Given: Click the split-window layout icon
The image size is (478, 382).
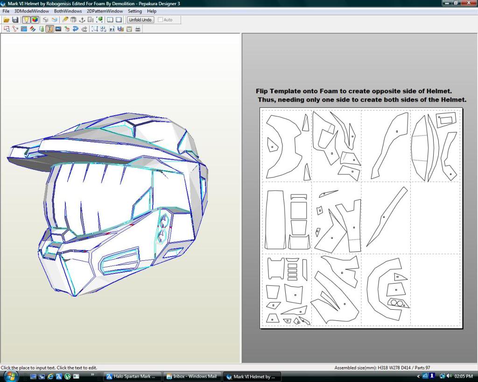Looking at the screenshot, I should point(110,20).
